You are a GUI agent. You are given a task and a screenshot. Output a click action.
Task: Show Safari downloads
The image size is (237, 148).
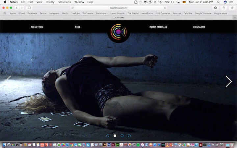(215, 8)
